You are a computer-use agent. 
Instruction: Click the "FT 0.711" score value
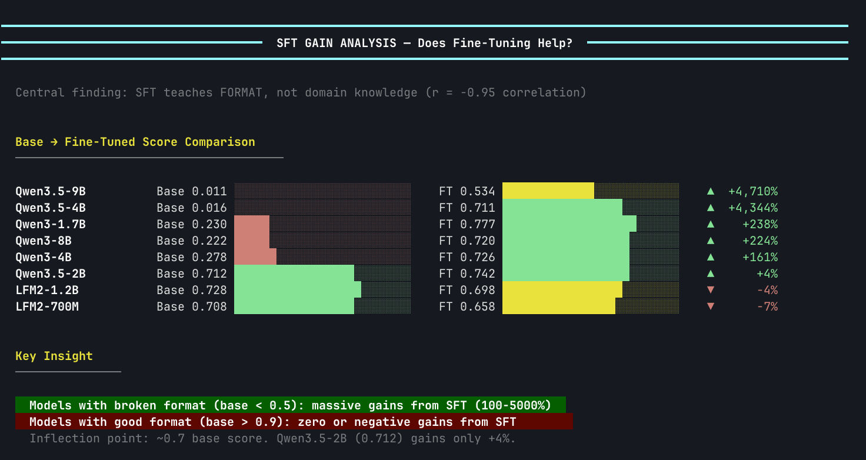[x=467, y=208]
